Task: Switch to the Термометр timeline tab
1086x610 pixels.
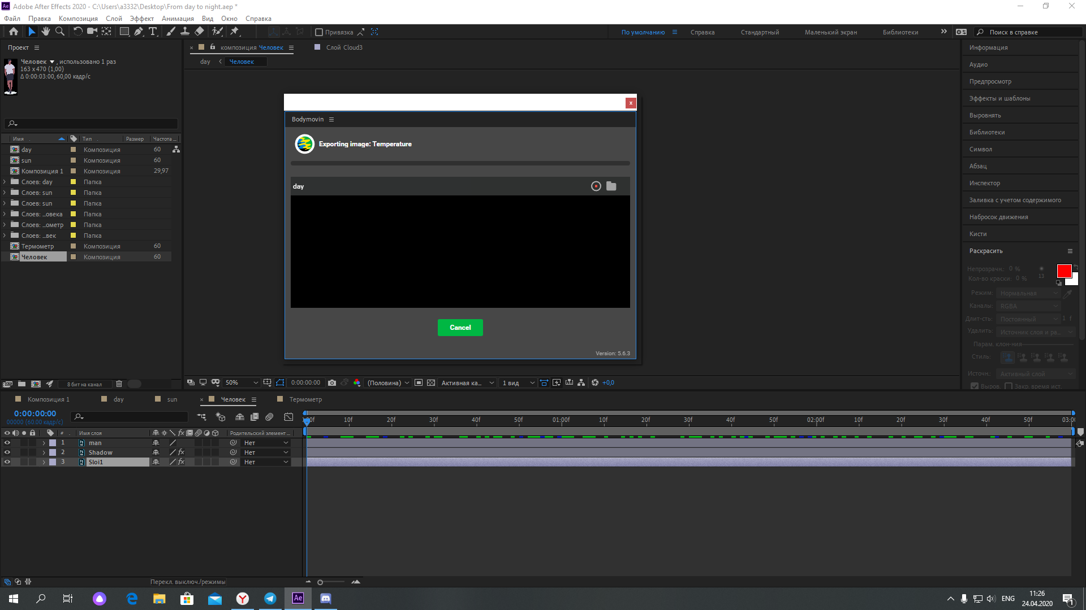Action: pyautogui.click(x=305, y=399)
